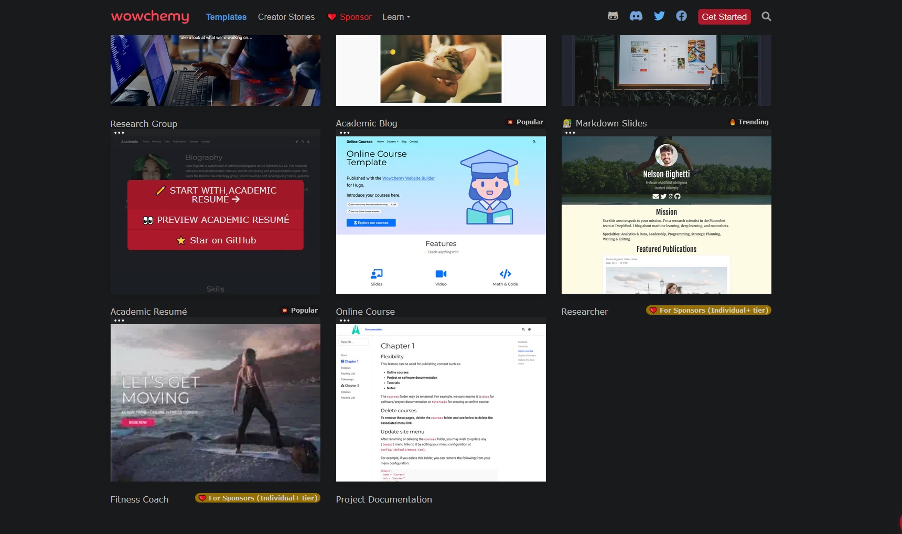Viewport: 902px width, 534px height.
Task: Open the Wowchemy GitHub page icon
Action: pyautogui.click(x=614, y=16)
